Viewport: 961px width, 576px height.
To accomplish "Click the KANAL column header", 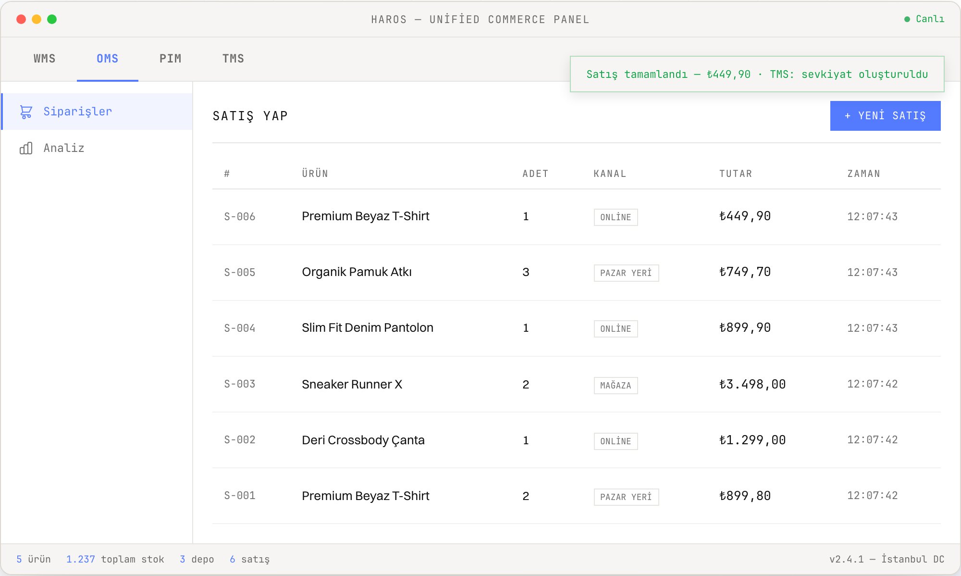I will pos(610,174).
